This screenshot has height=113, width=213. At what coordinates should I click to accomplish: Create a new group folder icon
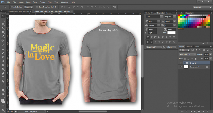199,111
